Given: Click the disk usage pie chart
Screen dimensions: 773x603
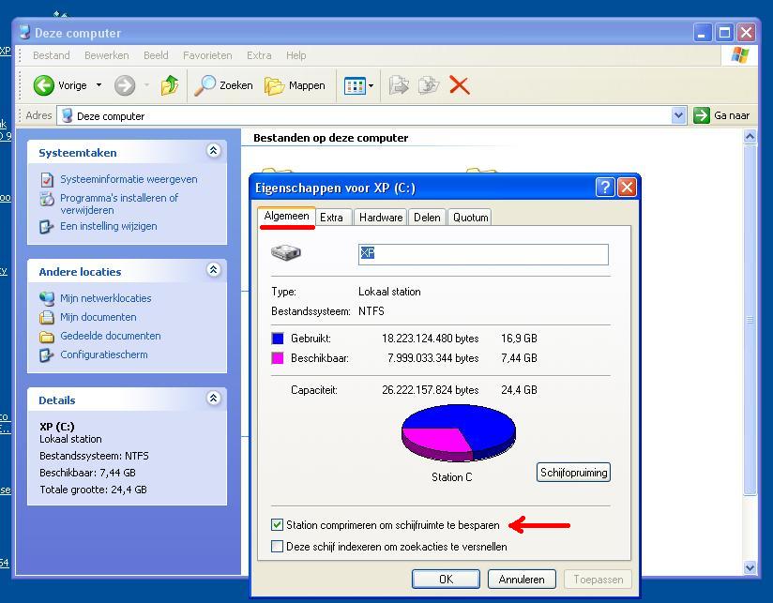Looking at the screenshot, I should pyautogui.click(x=459, y=433).
